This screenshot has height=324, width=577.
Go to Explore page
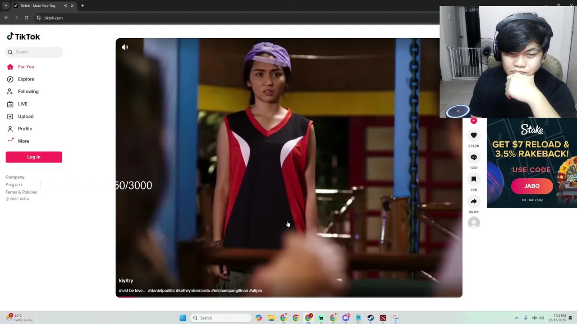point(21,79)
